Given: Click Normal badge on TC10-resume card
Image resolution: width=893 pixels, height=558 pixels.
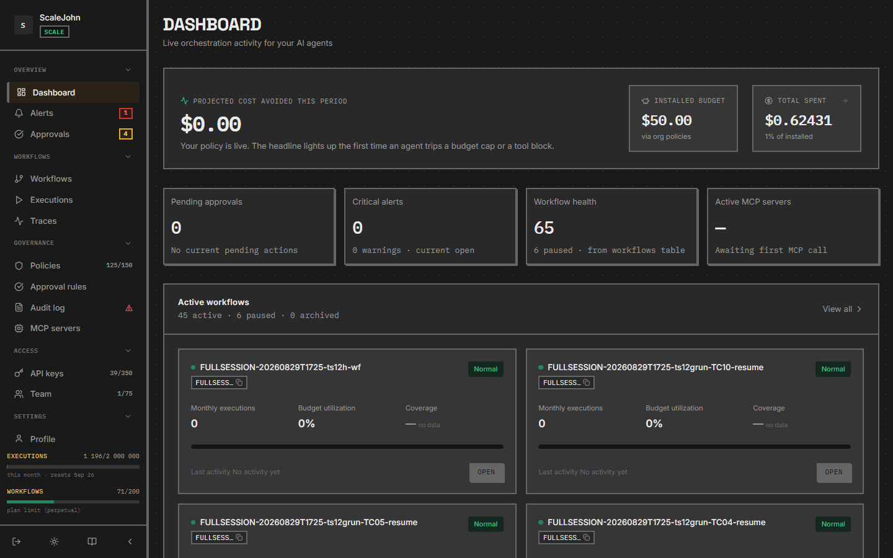Looking at the screenshot, I should 833,369.
